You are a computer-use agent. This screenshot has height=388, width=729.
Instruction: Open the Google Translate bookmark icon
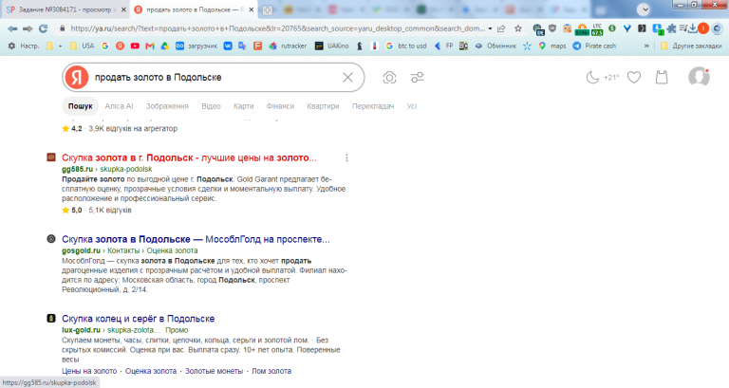point(242,46)
